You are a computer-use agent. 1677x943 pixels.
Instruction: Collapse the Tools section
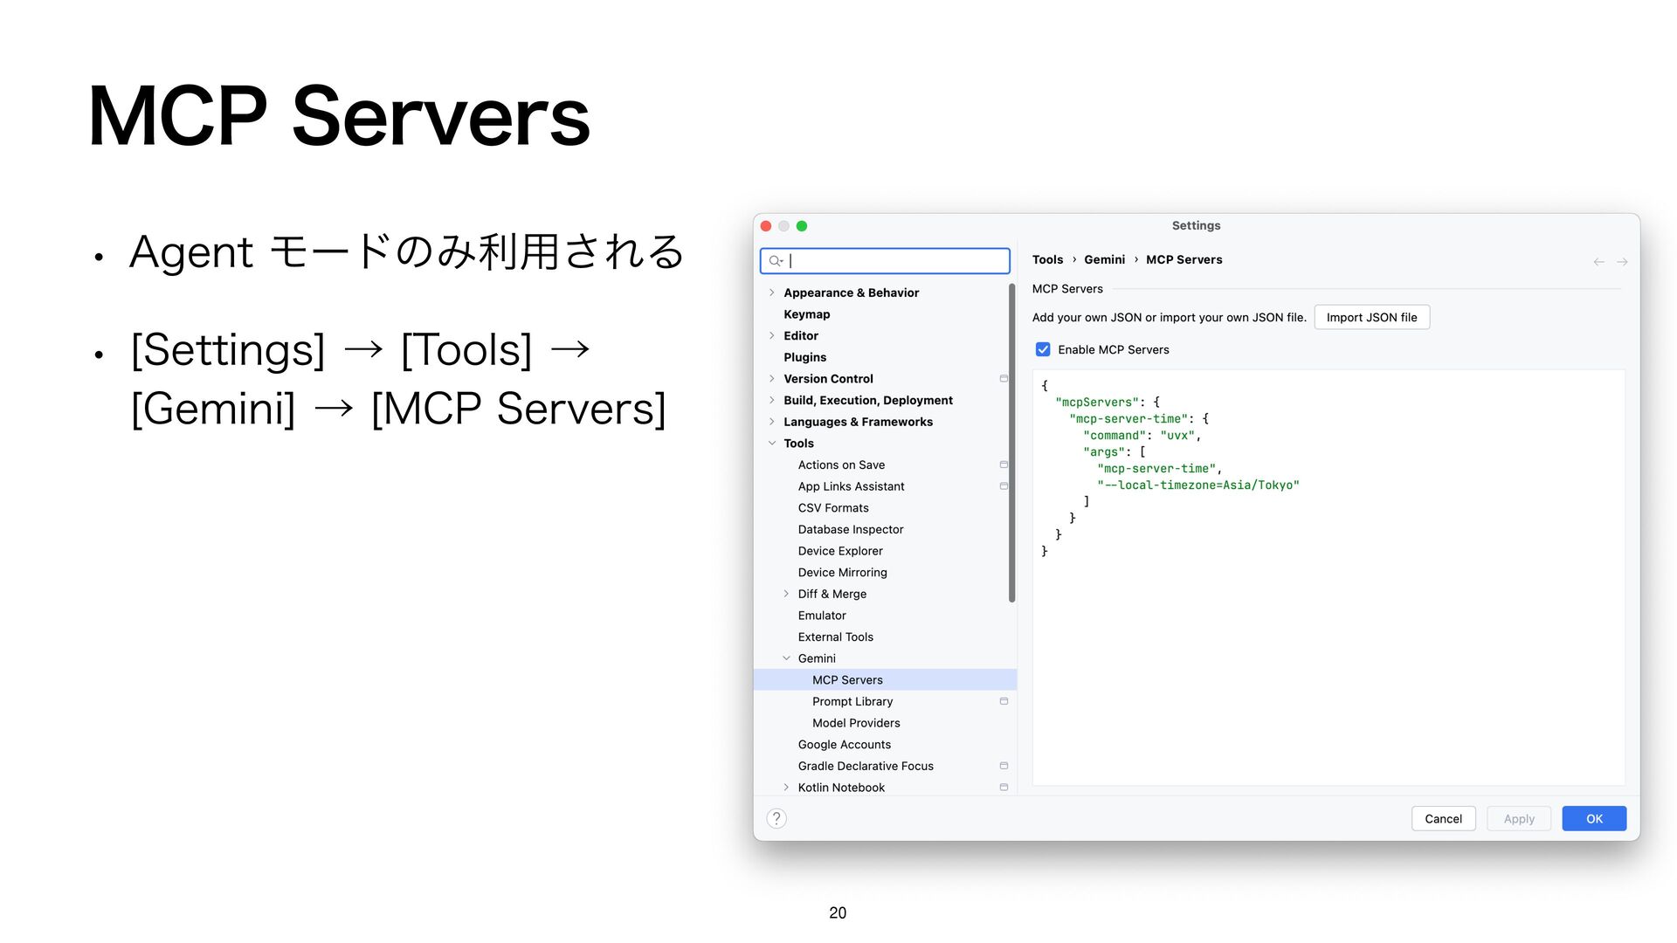[772, 444]
